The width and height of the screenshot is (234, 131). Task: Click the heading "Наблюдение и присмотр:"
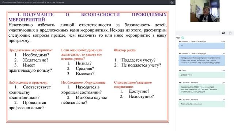pos(28,83)
